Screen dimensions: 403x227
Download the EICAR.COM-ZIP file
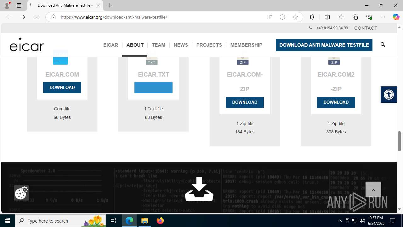(x=245, y=102)
